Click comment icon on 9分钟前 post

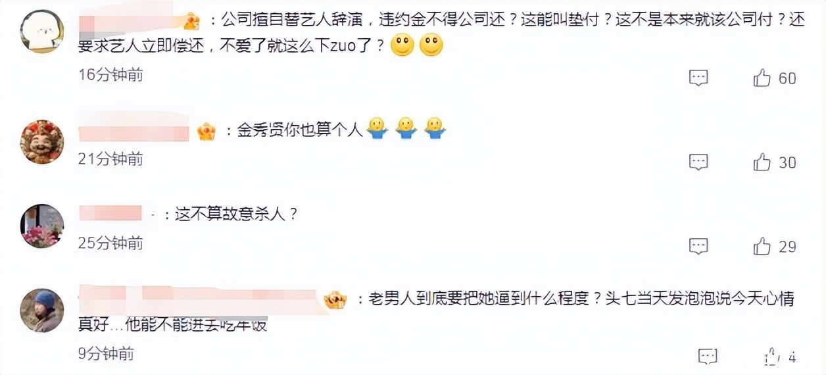coord(708,357)
